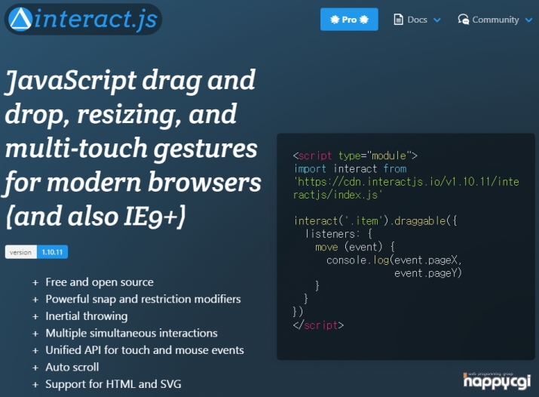Click 'Multiple simultaneous interactions' list item
The image size is (539, 397).
tap(131, 333)
